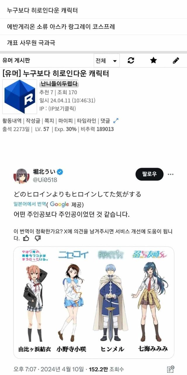The width and height of the screenshot is (187, 375).
Task: Click the 팔로우 follow button
Action: 149,174
